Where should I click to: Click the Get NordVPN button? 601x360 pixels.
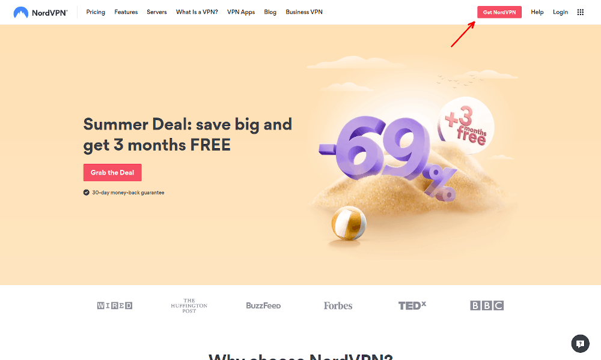(499, 12)
